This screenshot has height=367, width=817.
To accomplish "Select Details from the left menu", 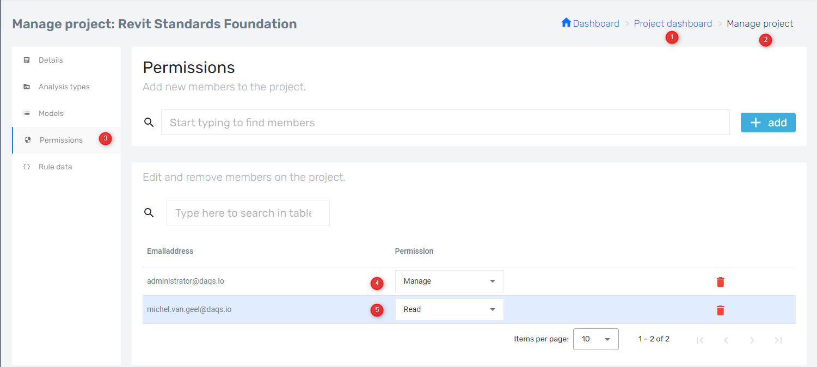I will [x=50, y=60].
